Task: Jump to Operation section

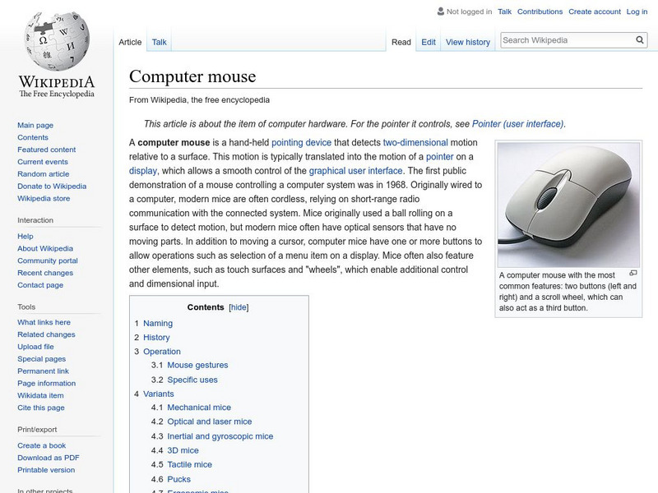Action: (161, 352)
